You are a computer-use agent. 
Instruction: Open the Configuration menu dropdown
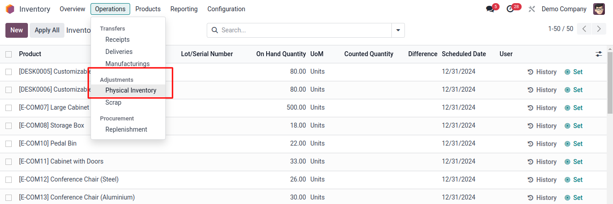tap(226, 9)
